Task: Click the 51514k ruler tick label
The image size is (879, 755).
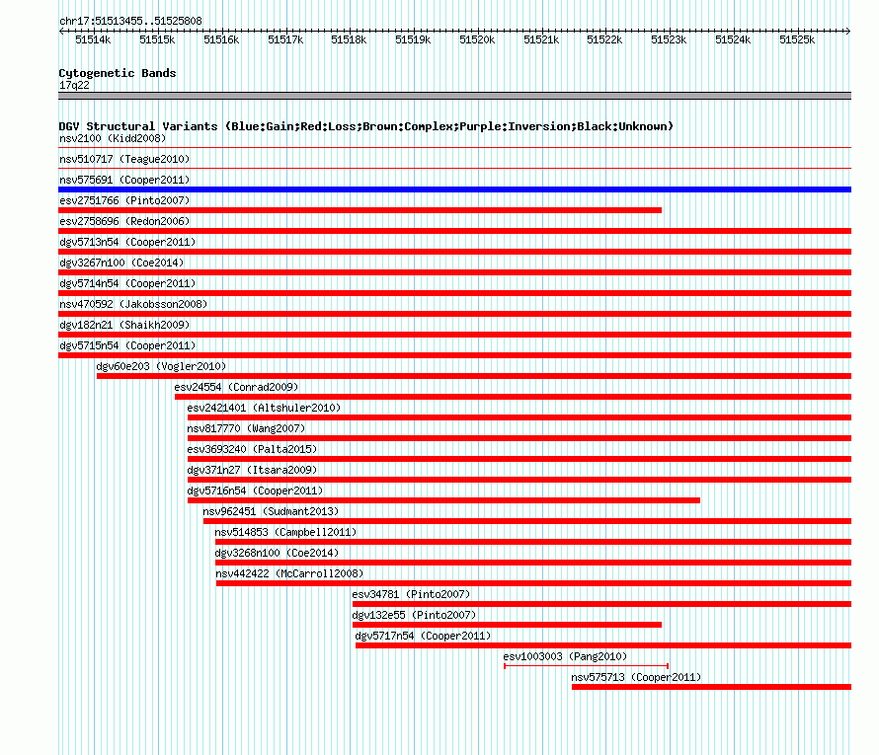Action: [93, 39]
